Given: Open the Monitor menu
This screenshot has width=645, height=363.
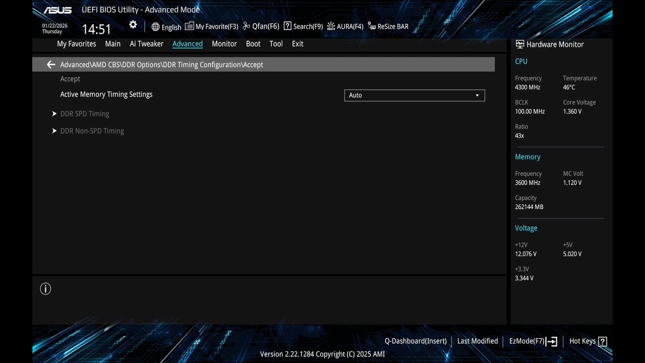Looking at the screenshot, I should coord(224,44).
